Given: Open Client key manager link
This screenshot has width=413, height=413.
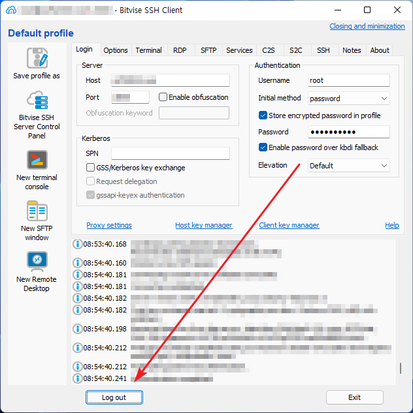Looking at the screenshot, I should 289,225.
